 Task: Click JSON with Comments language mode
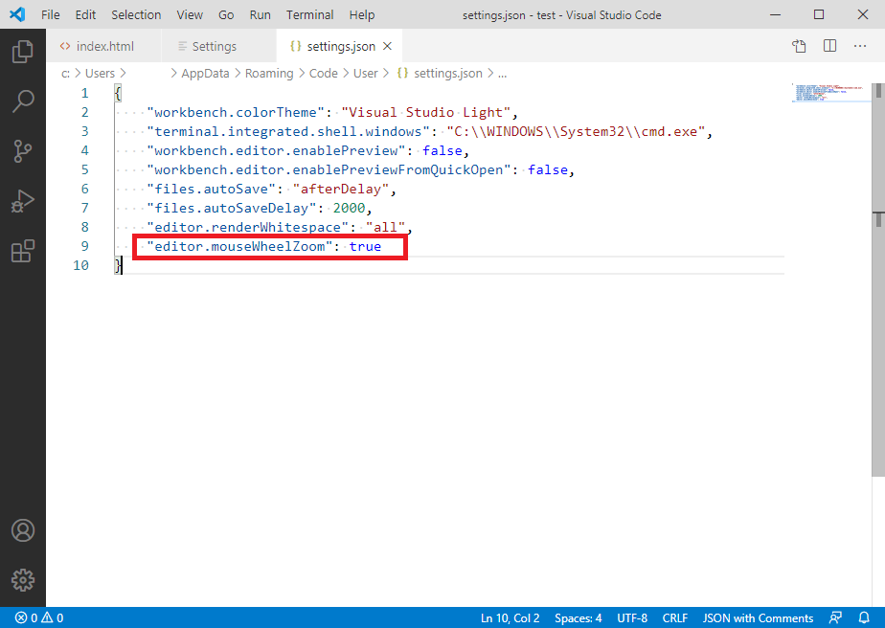758,617
